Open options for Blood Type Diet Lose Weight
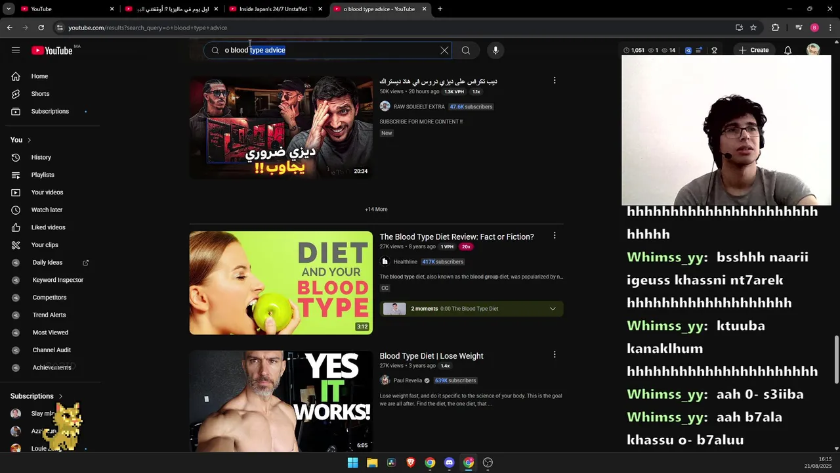840x473 pixels. click(555, 355)
